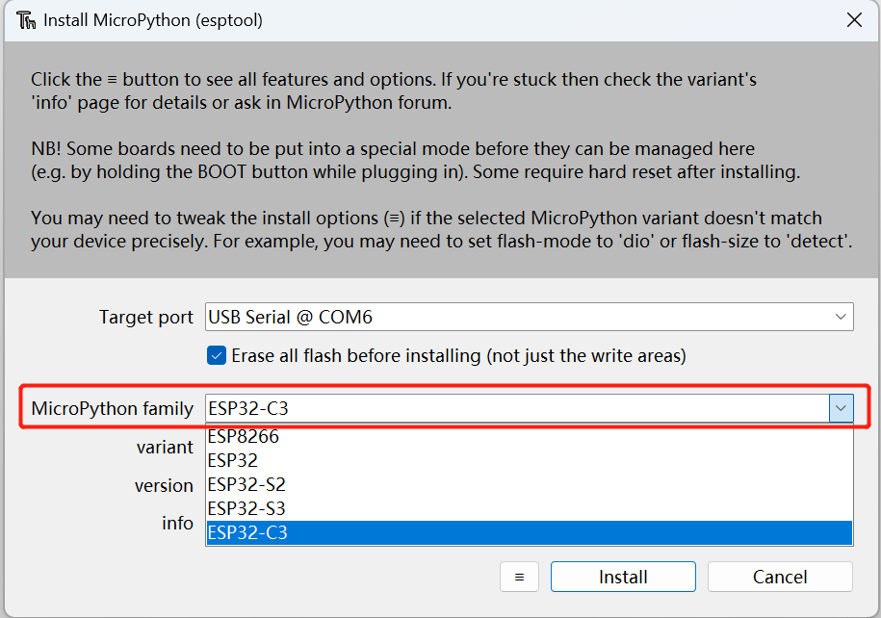
Task: Open the ≡ options menu button
Action: 519,577
